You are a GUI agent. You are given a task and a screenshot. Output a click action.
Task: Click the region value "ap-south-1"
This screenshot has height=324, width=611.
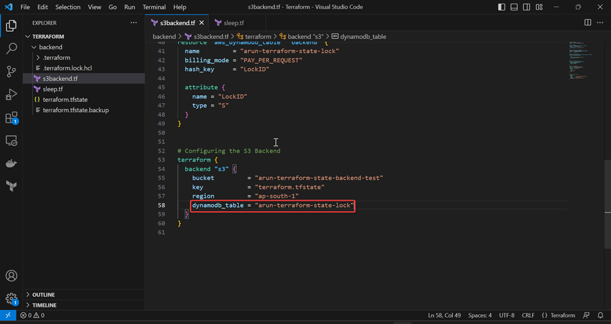(276, 196)
